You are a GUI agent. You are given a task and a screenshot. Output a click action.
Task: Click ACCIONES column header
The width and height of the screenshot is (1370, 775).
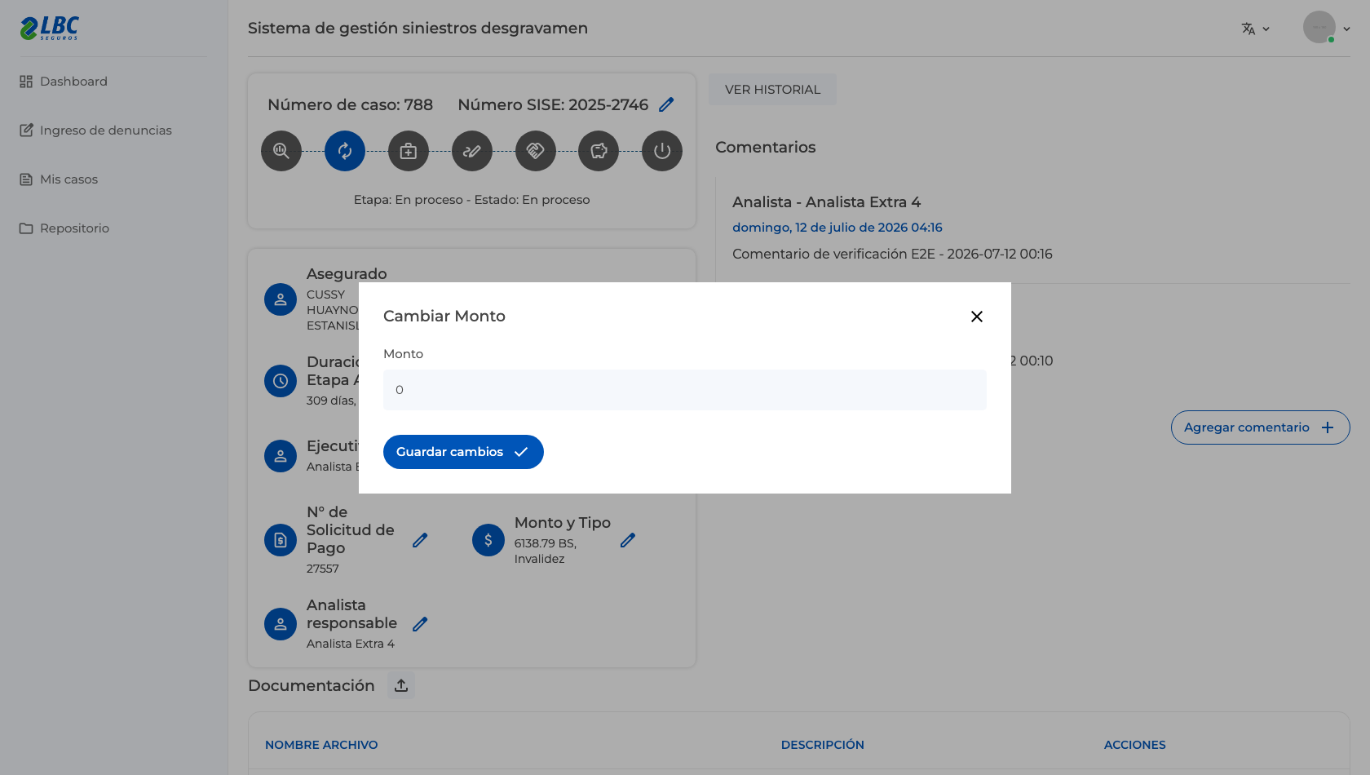point(1135,745)
